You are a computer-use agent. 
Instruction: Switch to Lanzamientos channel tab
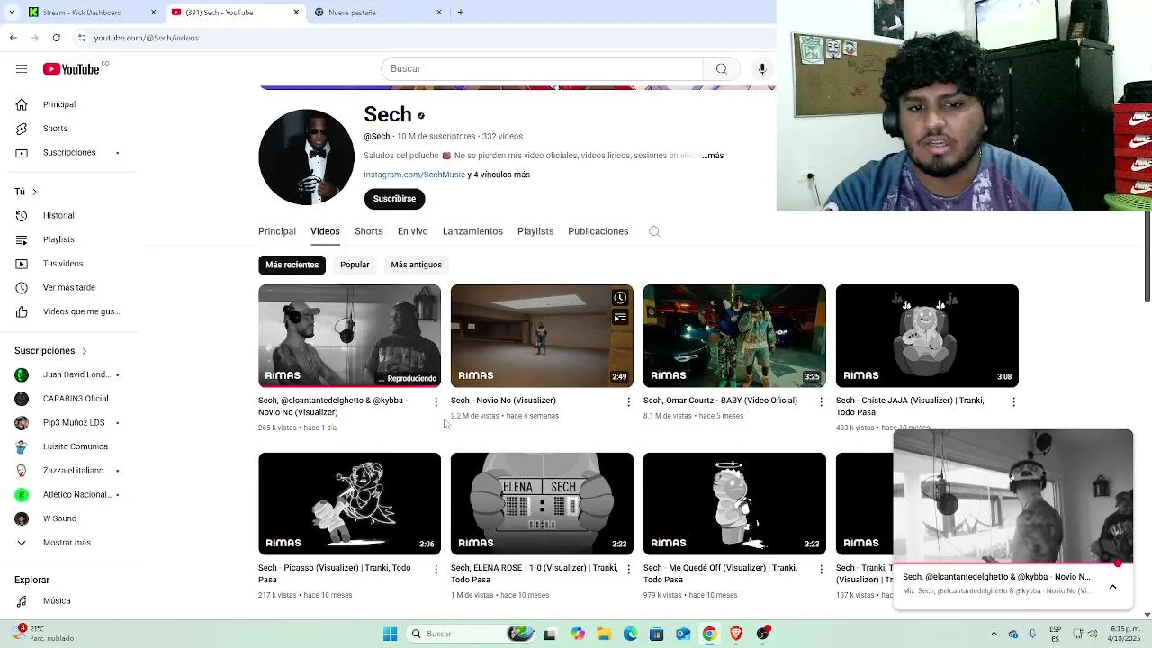[472, 231]
